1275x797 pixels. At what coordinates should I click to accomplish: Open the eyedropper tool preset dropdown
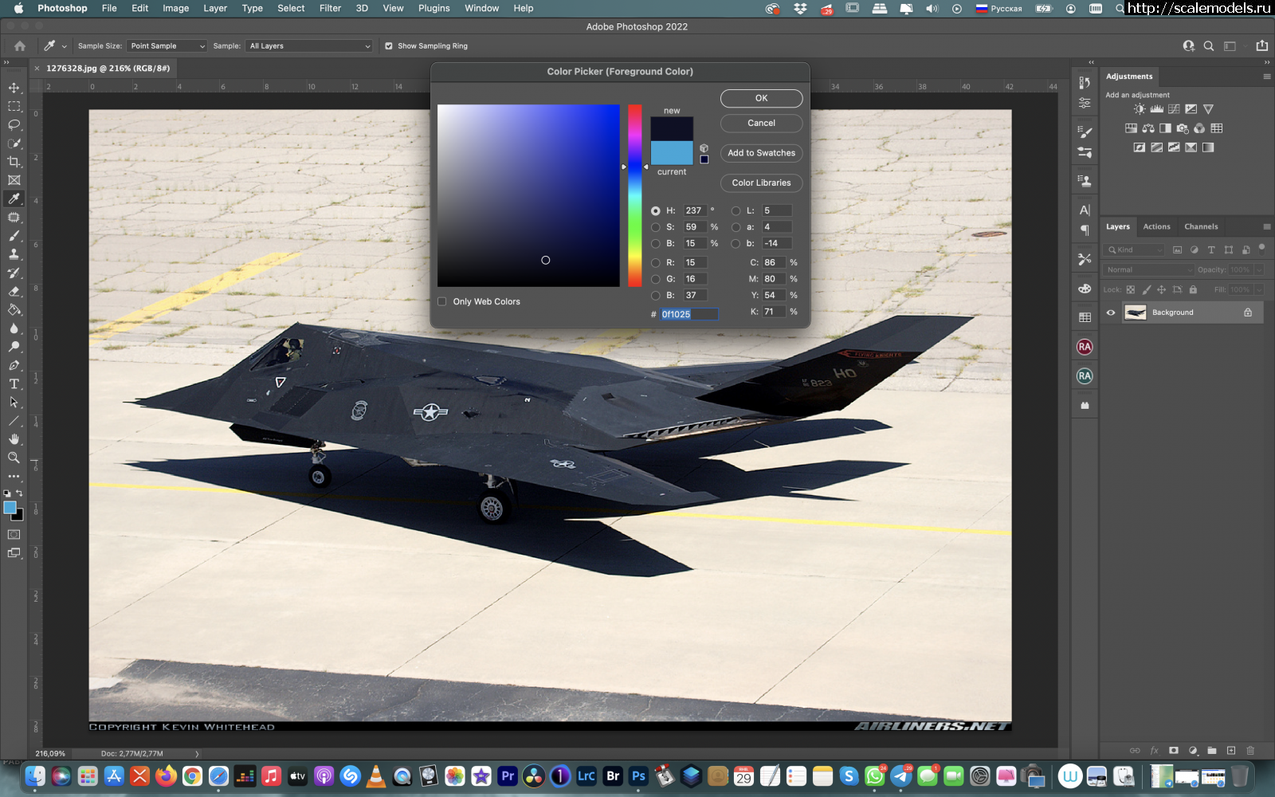coord(64,46)
